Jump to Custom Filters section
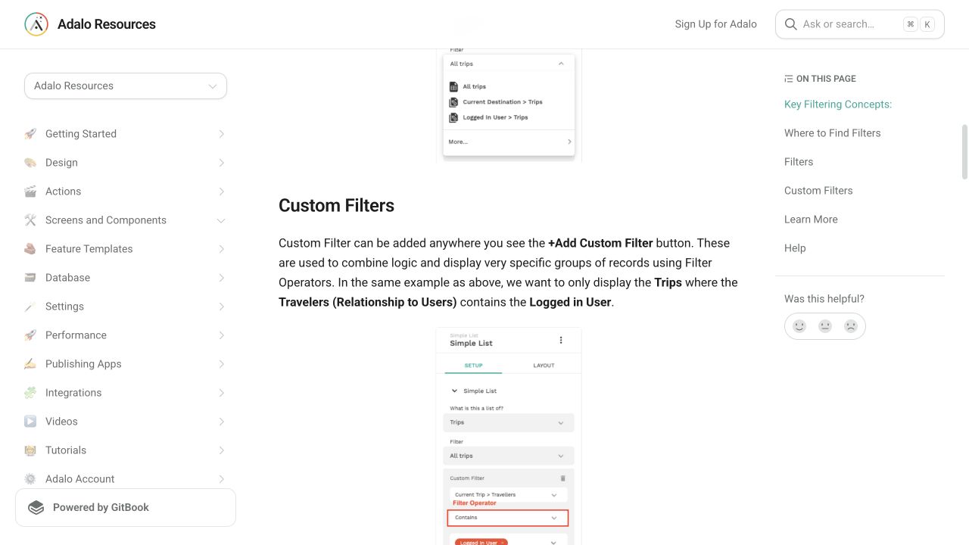This screenshot has height=545, width=969. pos(818,191)
